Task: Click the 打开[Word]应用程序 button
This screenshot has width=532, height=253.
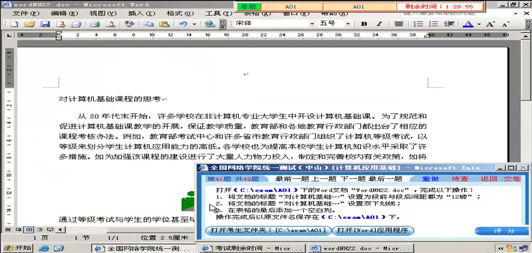Action: tap(373, 231)
